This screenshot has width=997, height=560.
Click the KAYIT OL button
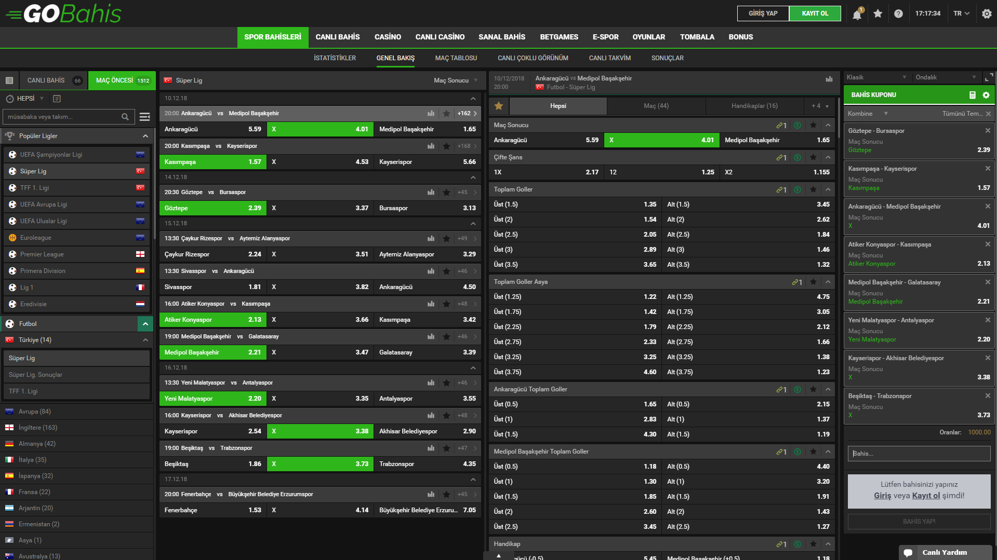pyautogui.click(x=815, y=13)
